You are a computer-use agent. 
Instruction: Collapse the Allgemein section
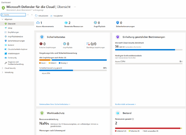[x=3, y=19]
